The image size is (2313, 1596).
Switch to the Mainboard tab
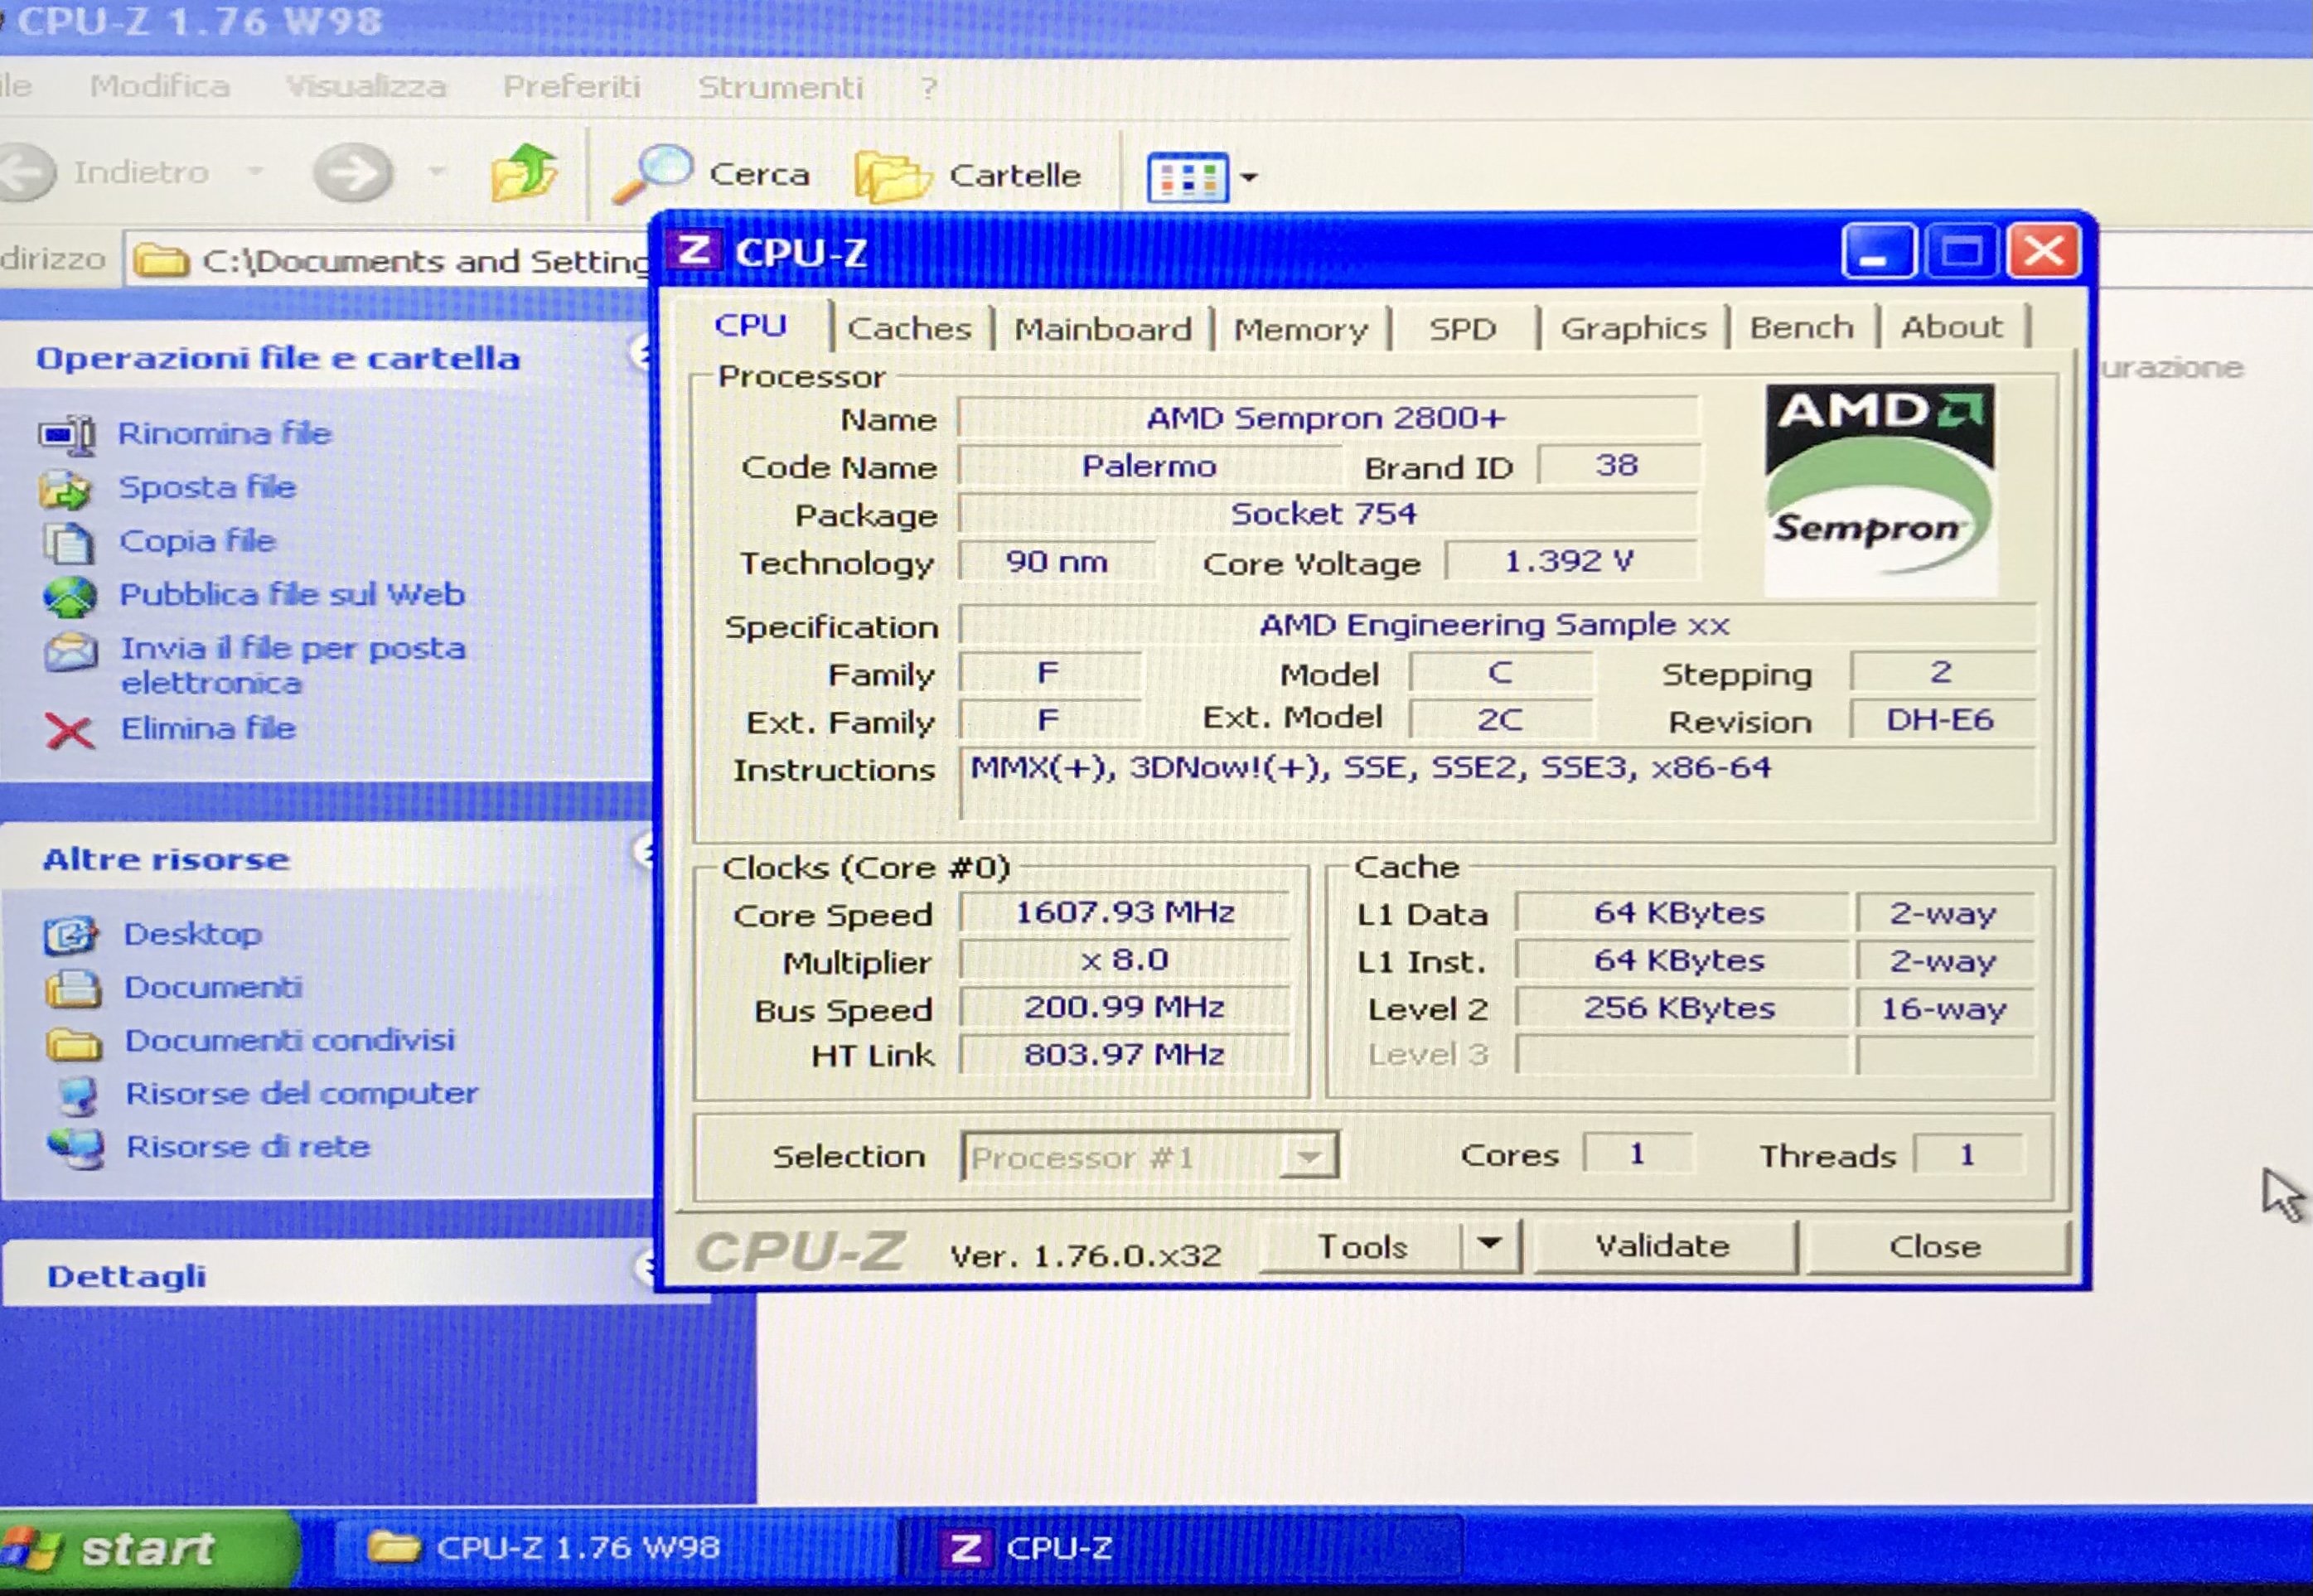1102,329
